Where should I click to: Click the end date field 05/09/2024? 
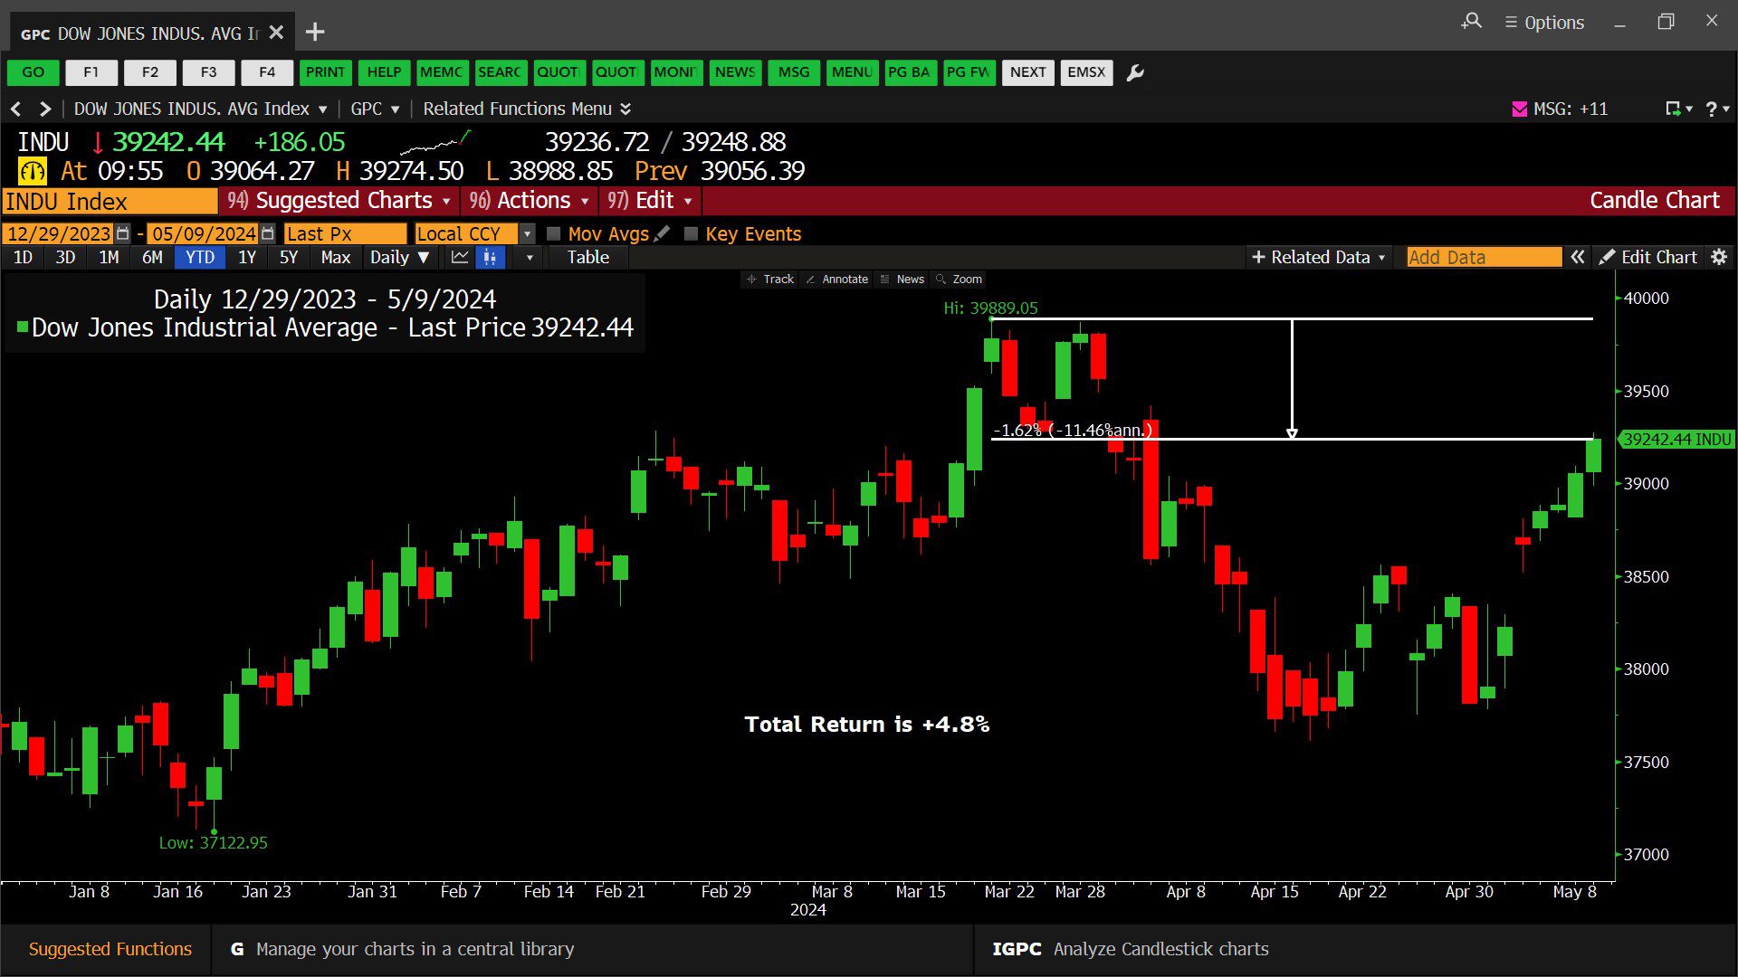point(203,233)
